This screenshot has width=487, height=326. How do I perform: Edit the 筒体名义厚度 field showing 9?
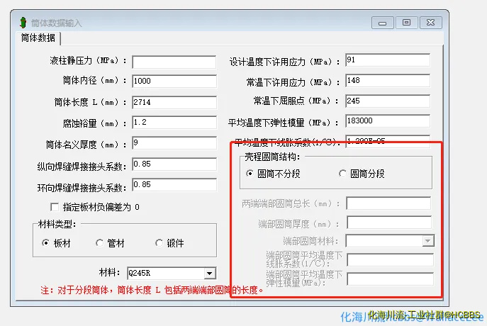(x=174, y=143)
